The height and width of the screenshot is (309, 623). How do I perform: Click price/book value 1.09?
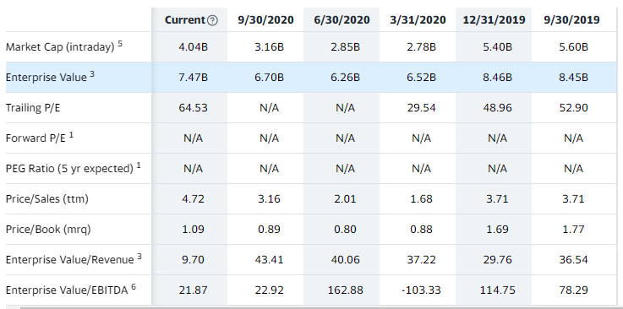[193, 229]
